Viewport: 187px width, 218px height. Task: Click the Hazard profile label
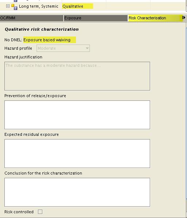coord(18,48)
